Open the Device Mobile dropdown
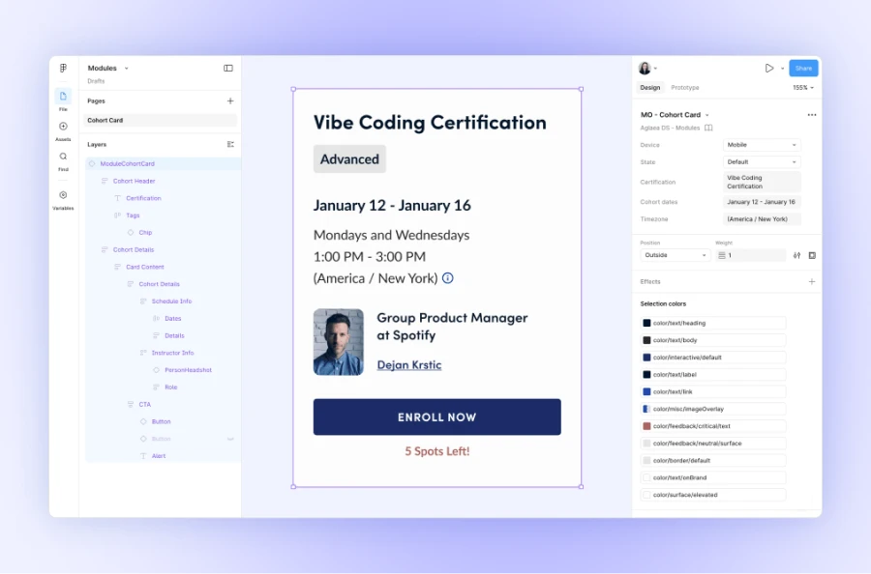The height and width of the screenshot is (574, 871). [x=762, y=145]
